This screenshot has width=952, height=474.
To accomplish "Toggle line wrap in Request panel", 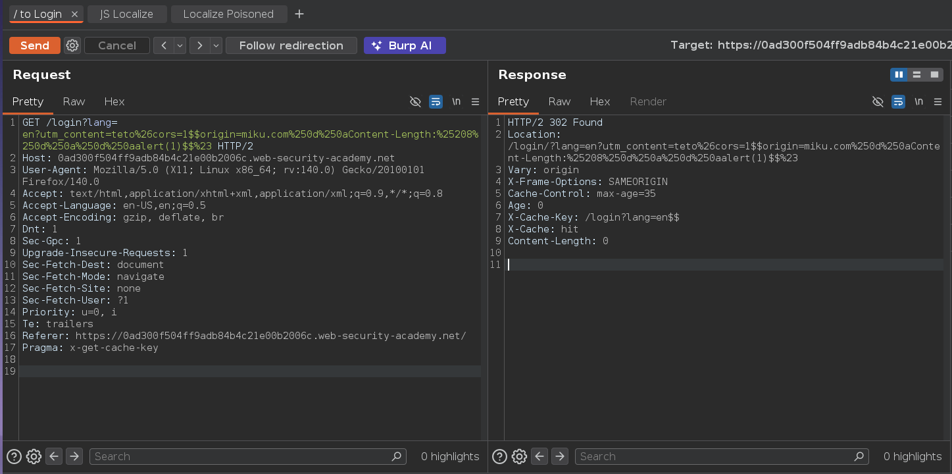I will click(436, 101).
